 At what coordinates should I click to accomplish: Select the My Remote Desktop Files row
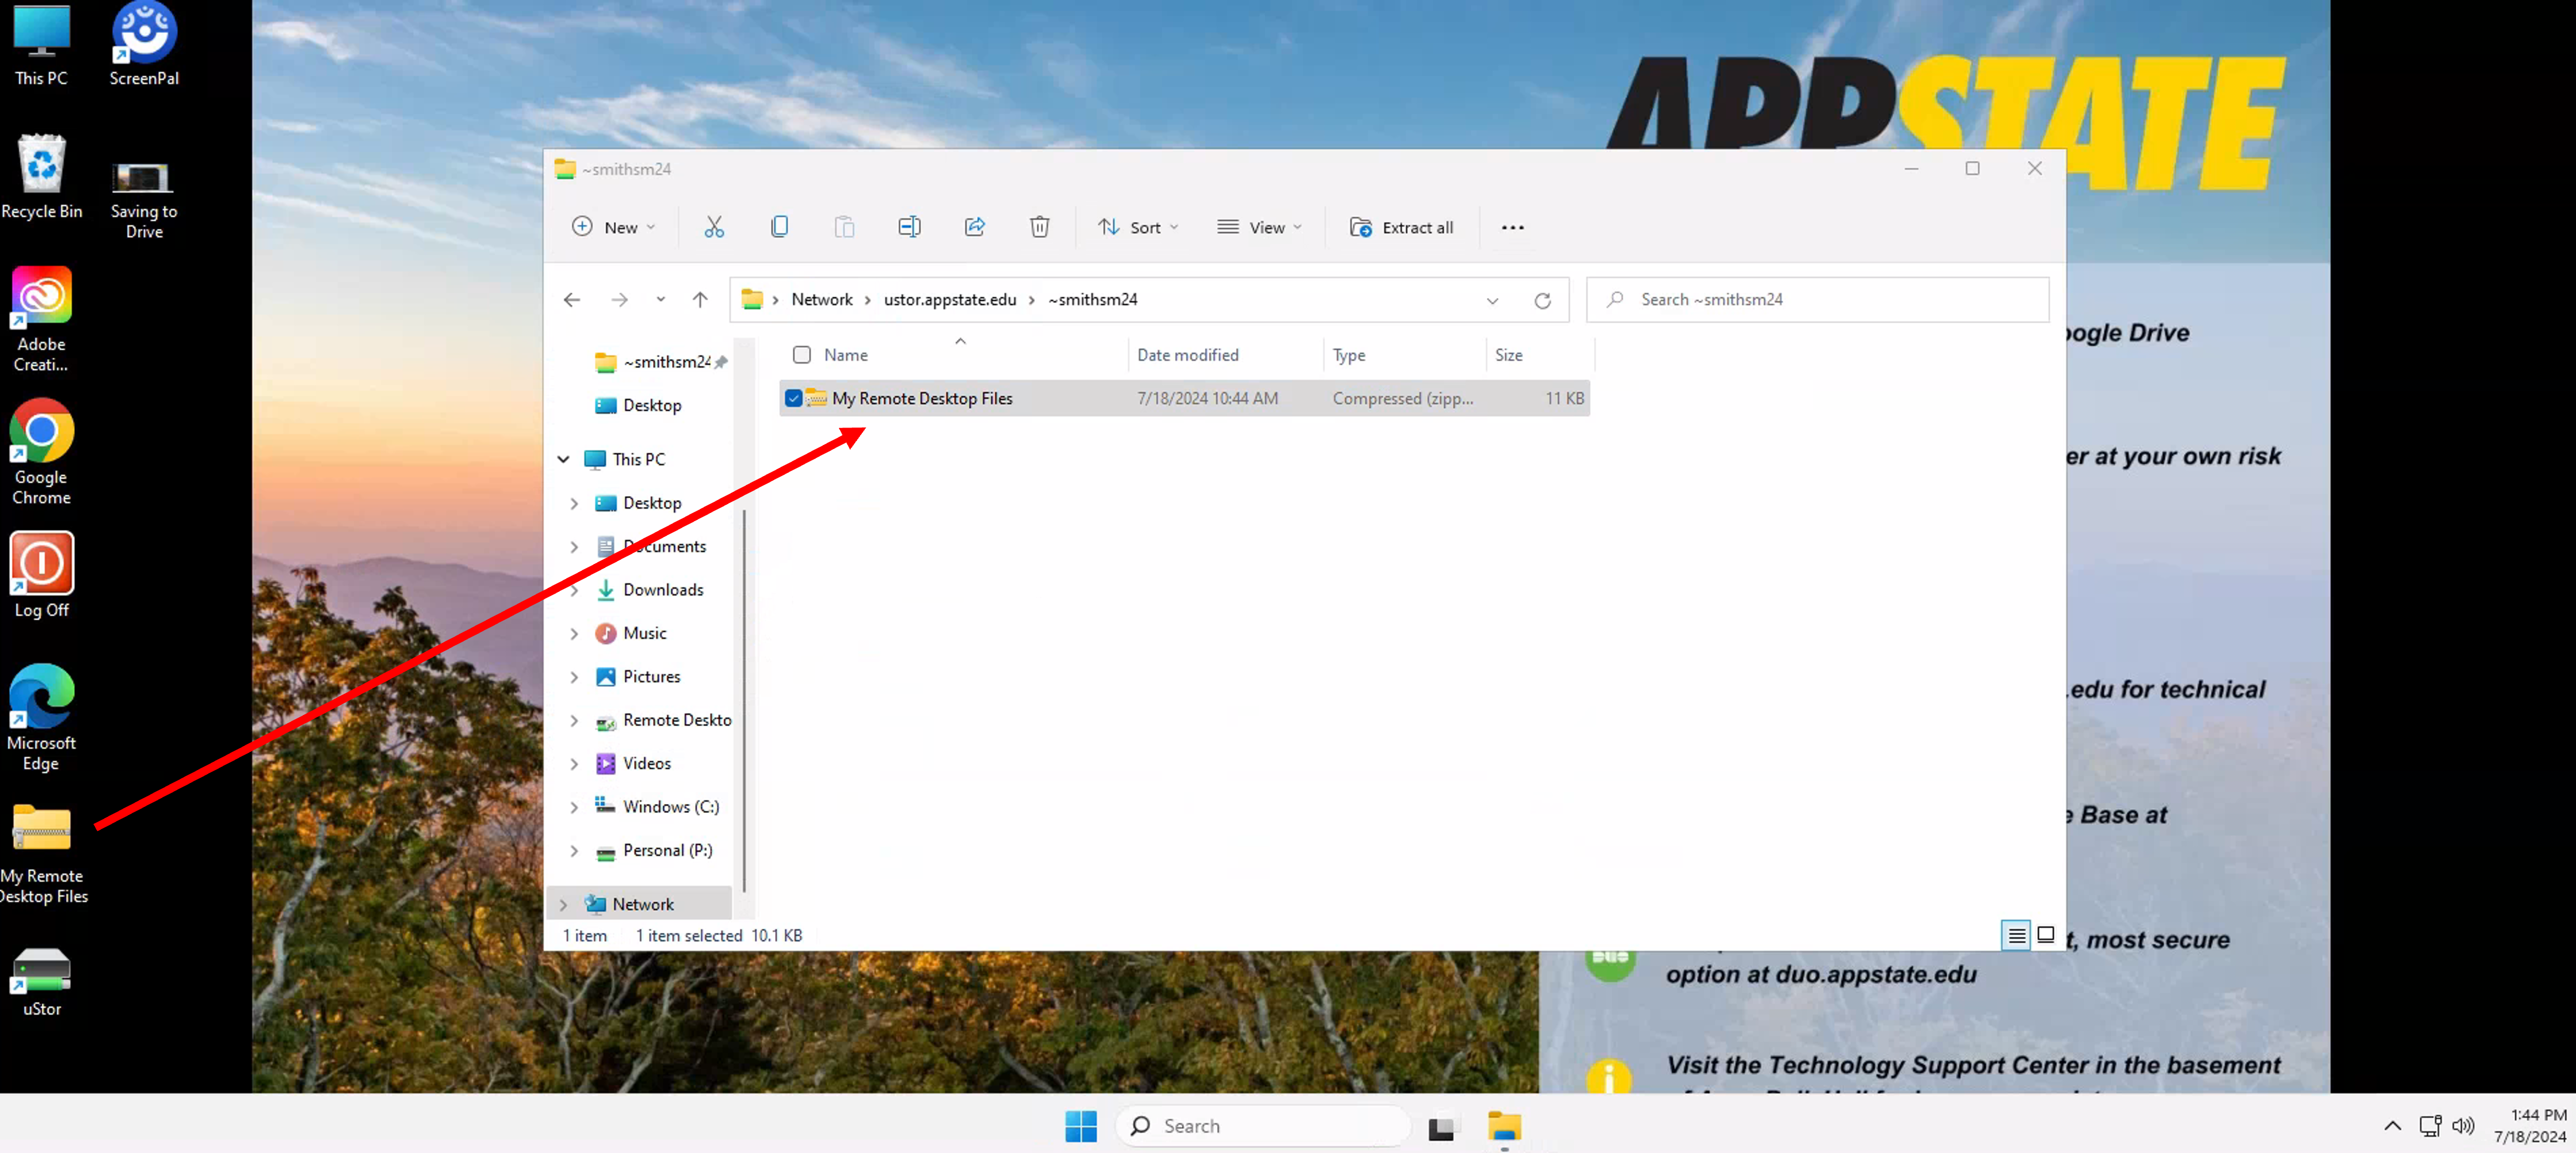point(1184,398)
